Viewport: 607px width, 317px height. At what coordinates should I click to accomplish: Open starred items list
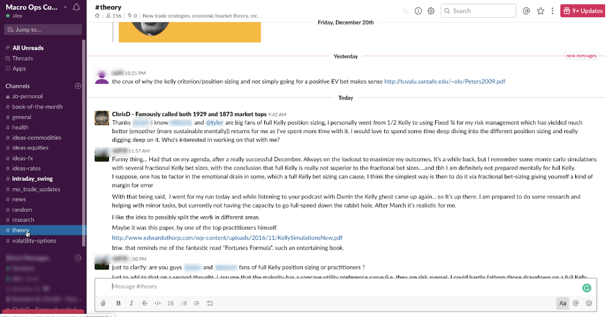point(540,11)
